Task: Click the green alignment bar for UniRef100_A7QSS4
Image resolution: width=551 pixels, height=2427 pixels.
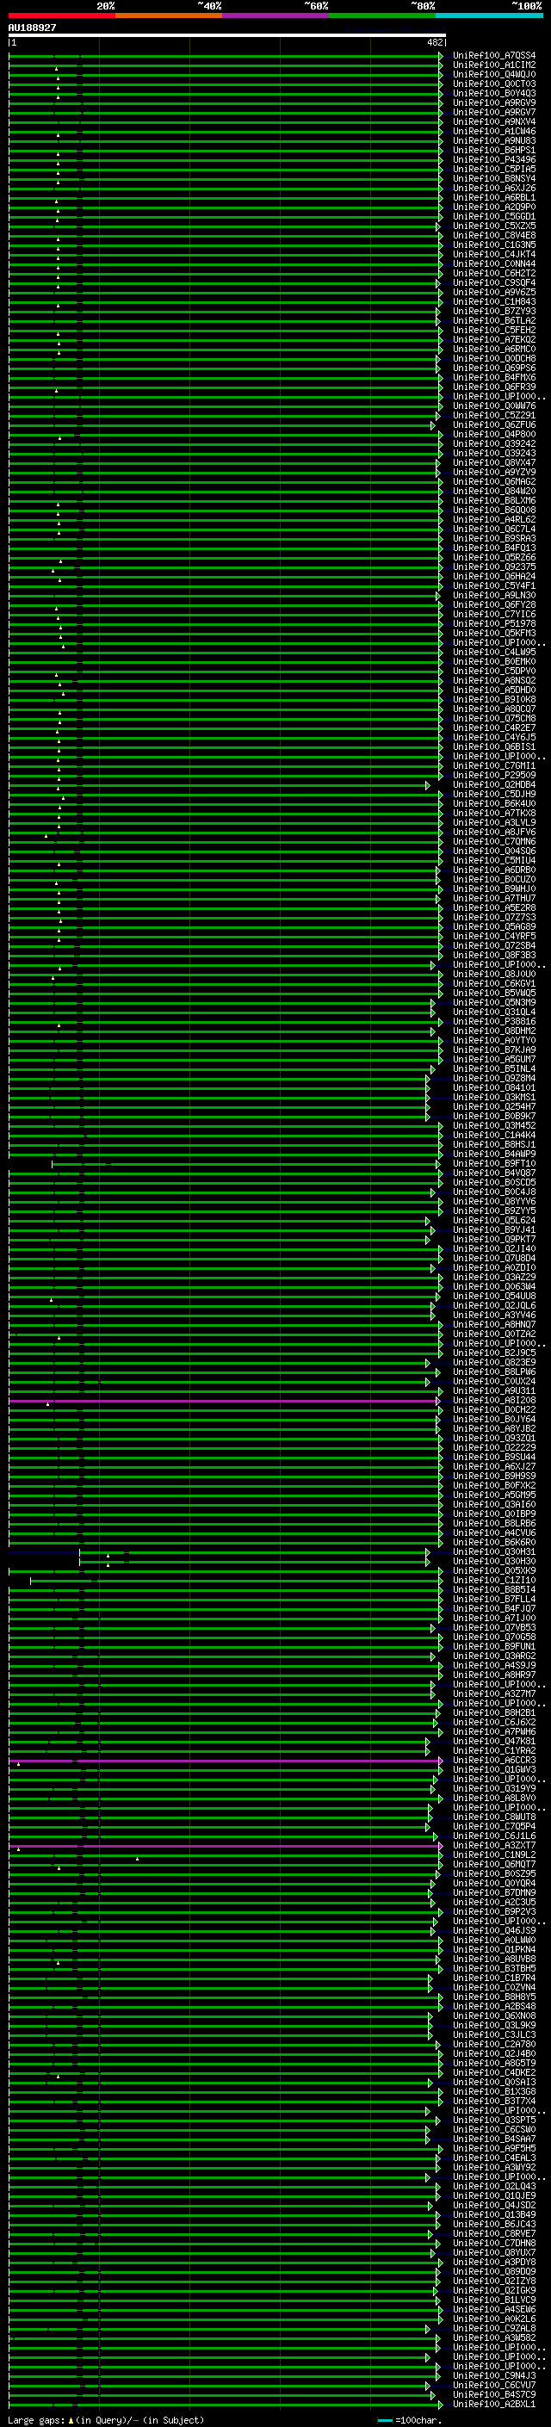Action: (225, 57)
